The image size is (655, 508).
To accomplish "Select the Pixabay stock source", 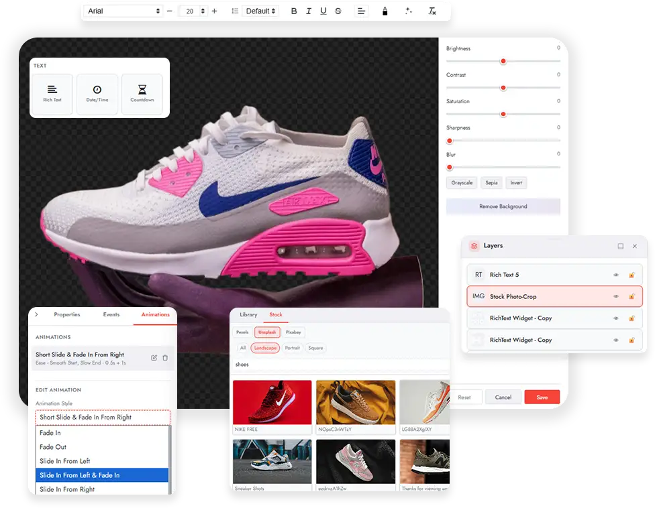I will coord(293,332).
